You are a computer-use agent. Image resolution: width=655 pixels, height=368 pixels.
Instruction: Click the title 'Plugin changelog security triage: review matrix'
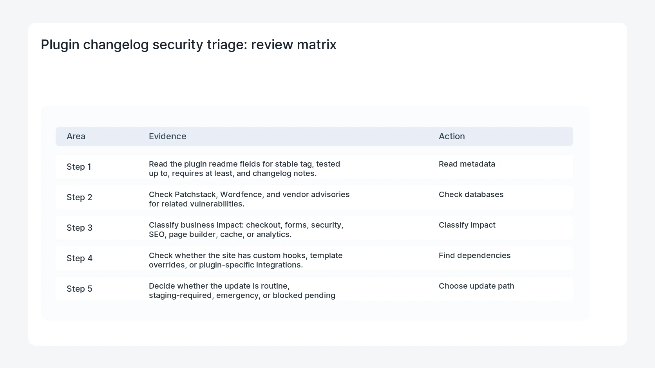point(188,45)
